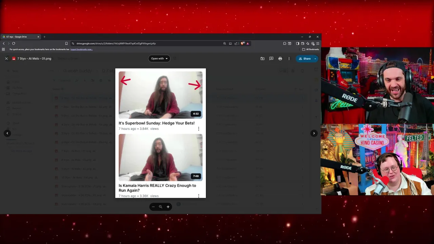Screen dimensions: 434x244
Task: Open the page zoom magnifier in address bar
Action: coord(224,43)
